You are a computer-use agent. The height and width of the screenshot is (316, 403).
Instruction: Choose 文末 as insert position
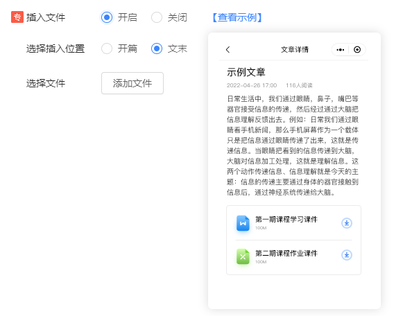(x=157, y=49)
